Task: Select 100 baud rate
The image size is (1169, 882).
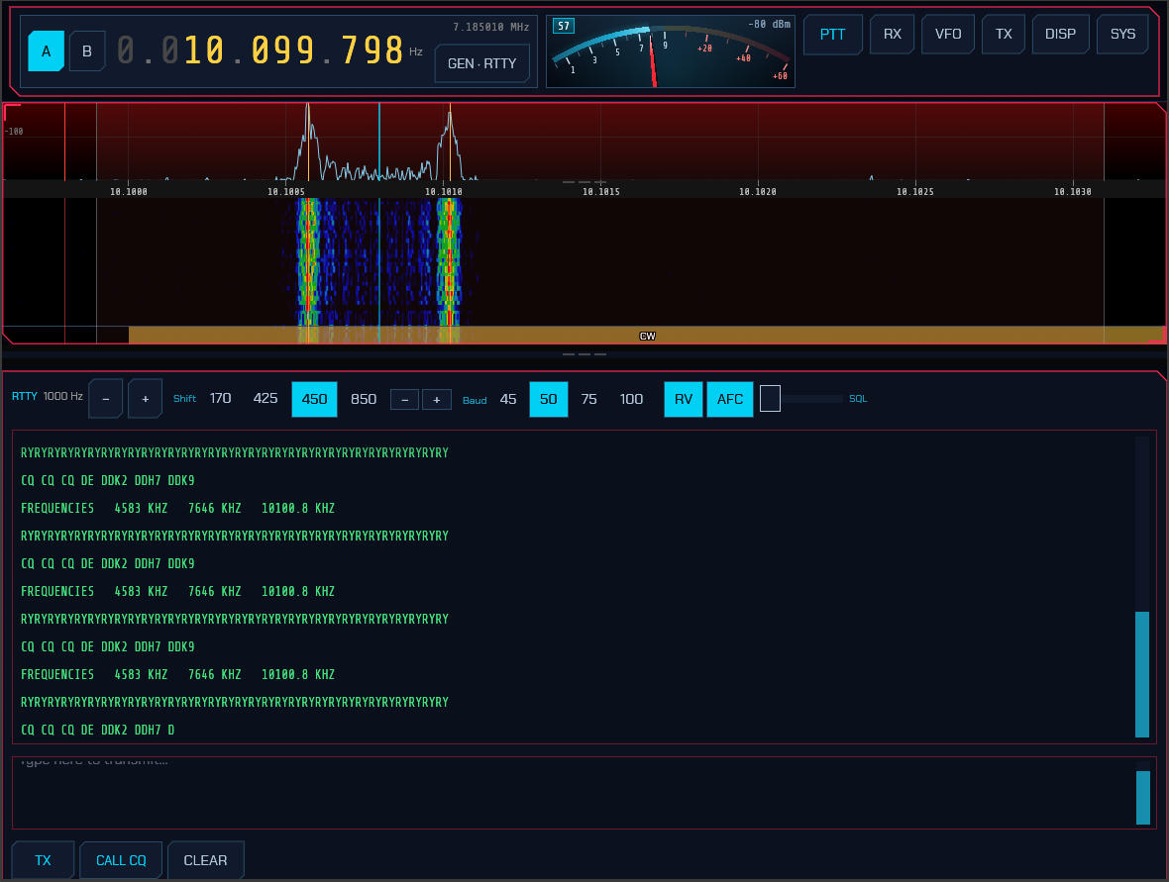Action: [631, 399]
